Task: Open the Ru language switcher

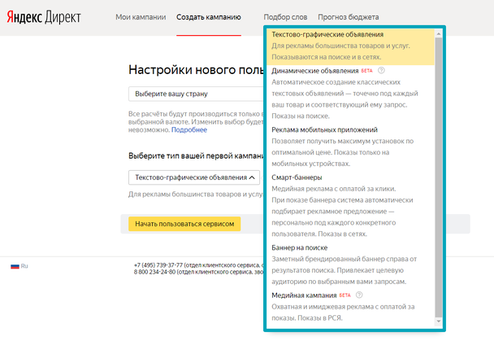Action: click(19, 266)
